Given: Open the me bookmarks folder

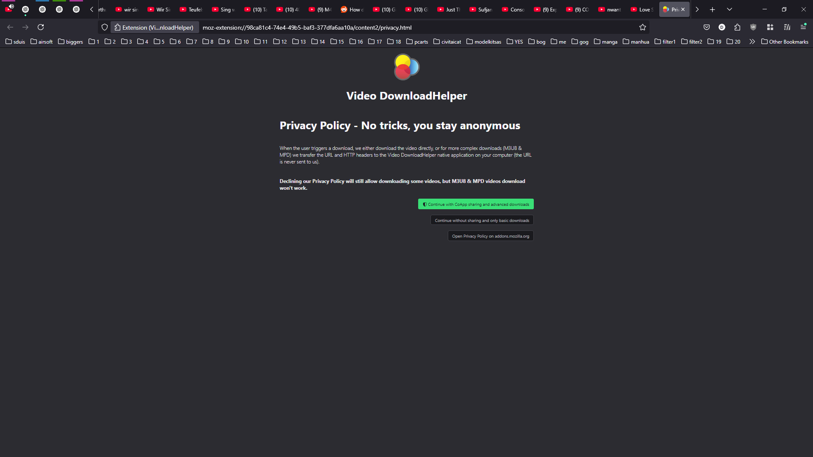Looking at the screenshot, I should coord(558,42).
